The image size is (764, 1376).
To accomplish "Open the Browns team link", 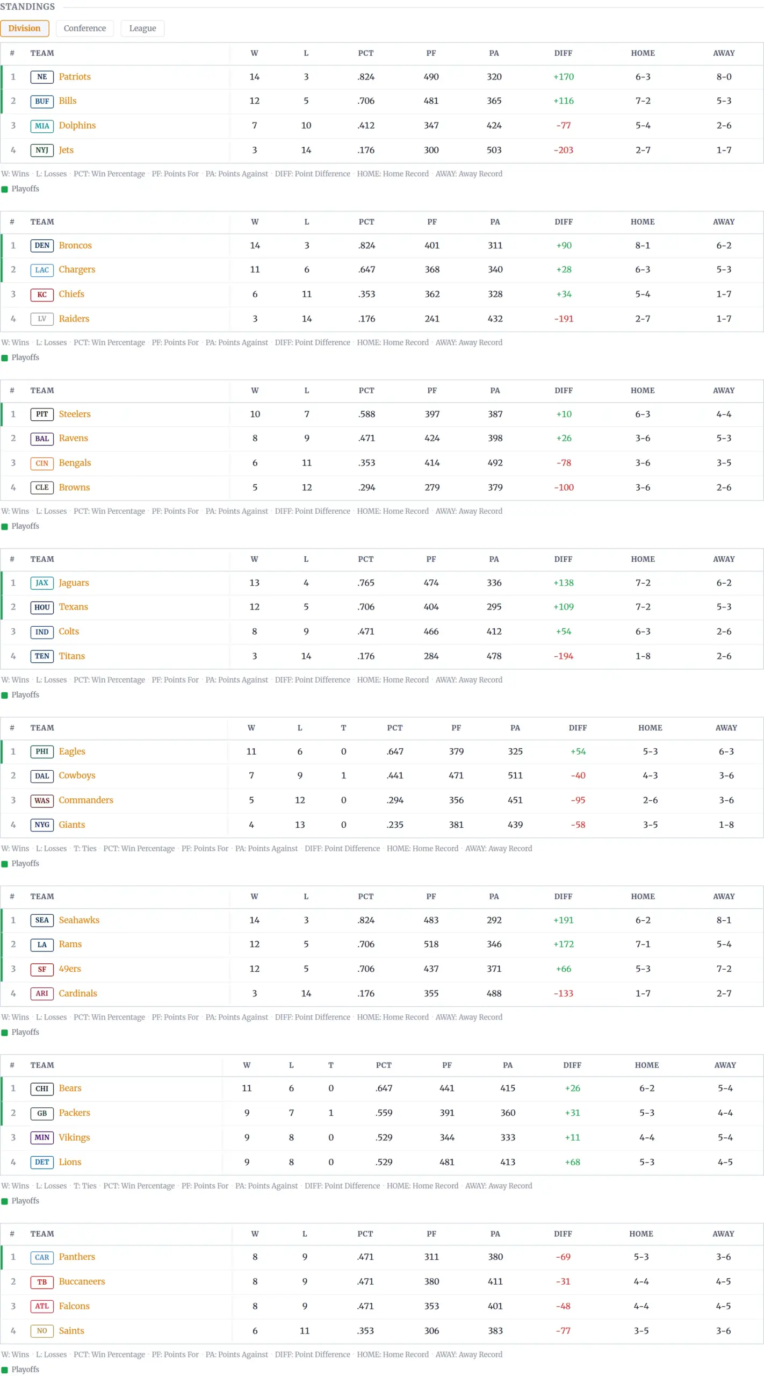I will (74, 488).
